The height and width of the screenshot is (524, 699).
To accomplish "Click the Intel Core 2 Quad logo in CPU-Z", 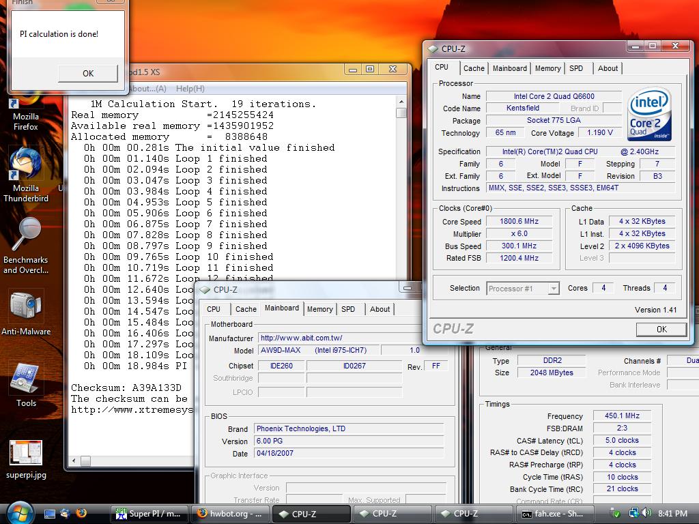I will [x=649, y=114].
